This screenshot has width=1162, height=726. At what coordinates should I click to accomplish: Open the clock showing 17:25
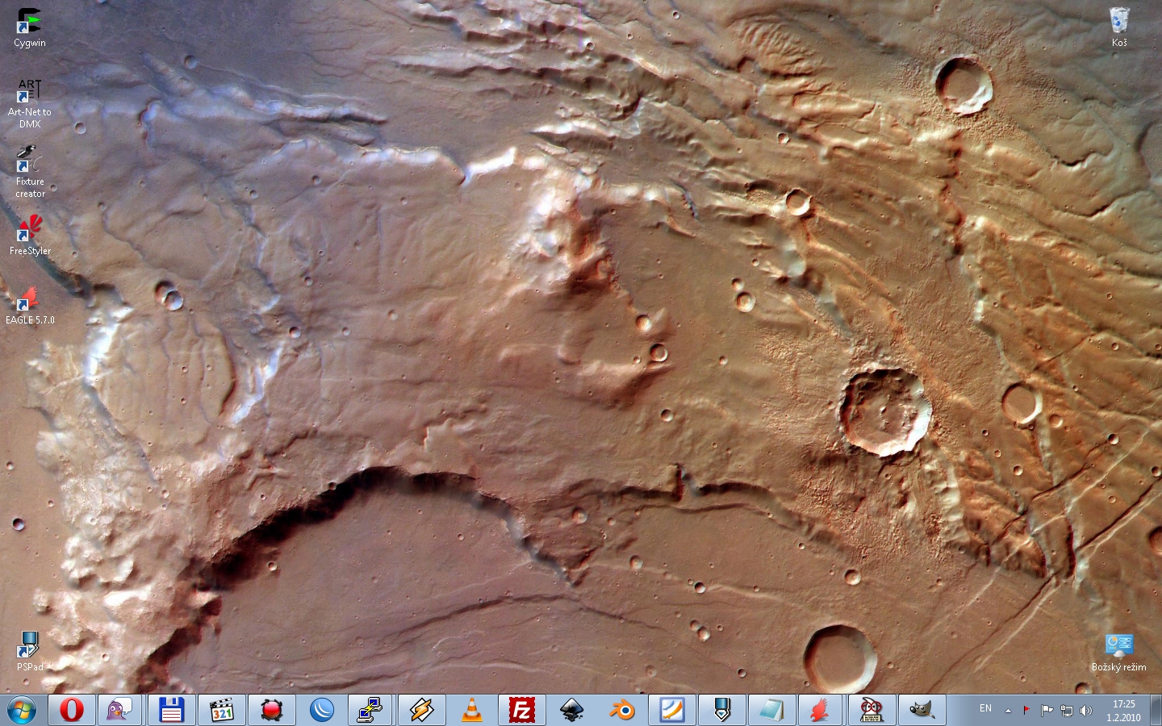point(1123,711)
